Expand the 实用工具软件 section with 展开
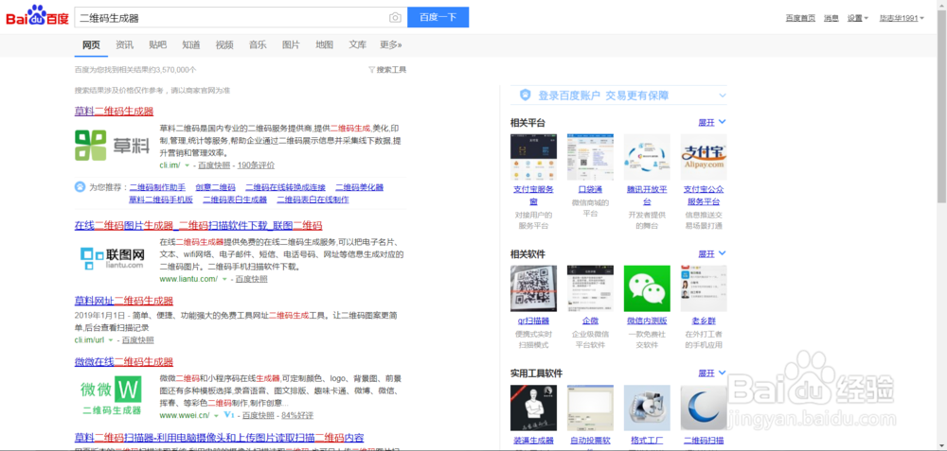 (712, 373)
